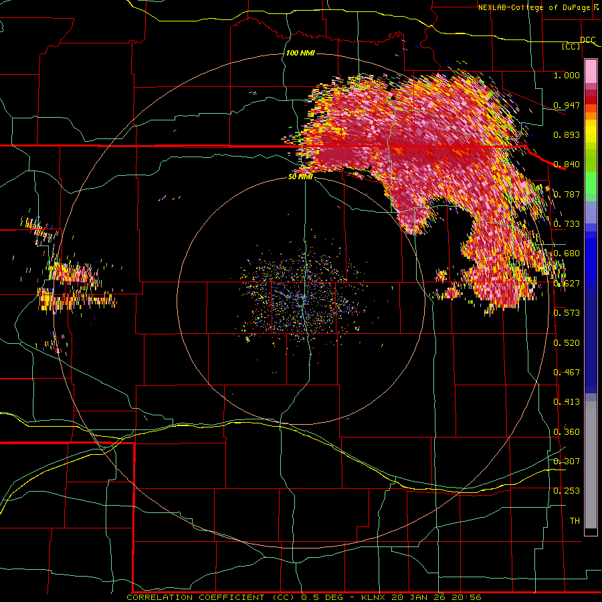
Task: Click the 20:56 timestamp in the caption
Action: (466, 597)
